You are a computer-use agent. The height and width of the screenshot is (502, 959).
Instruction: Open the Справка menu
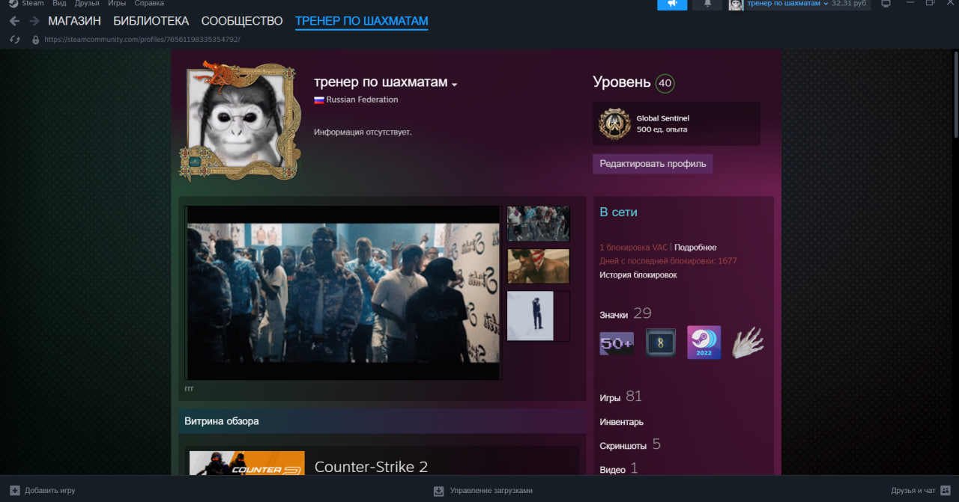(149, 4)
